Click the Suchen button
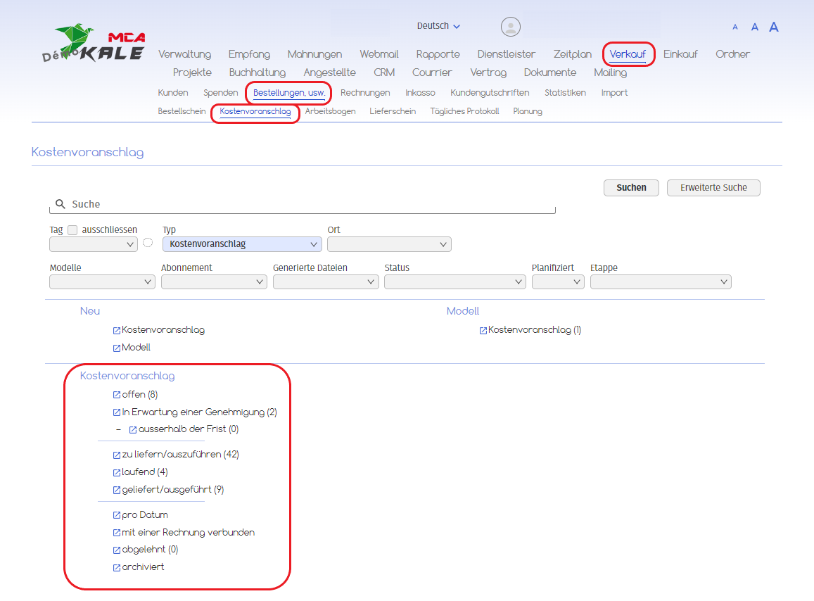This screenshot has width=814, height=601. click(x=631, y=188)
